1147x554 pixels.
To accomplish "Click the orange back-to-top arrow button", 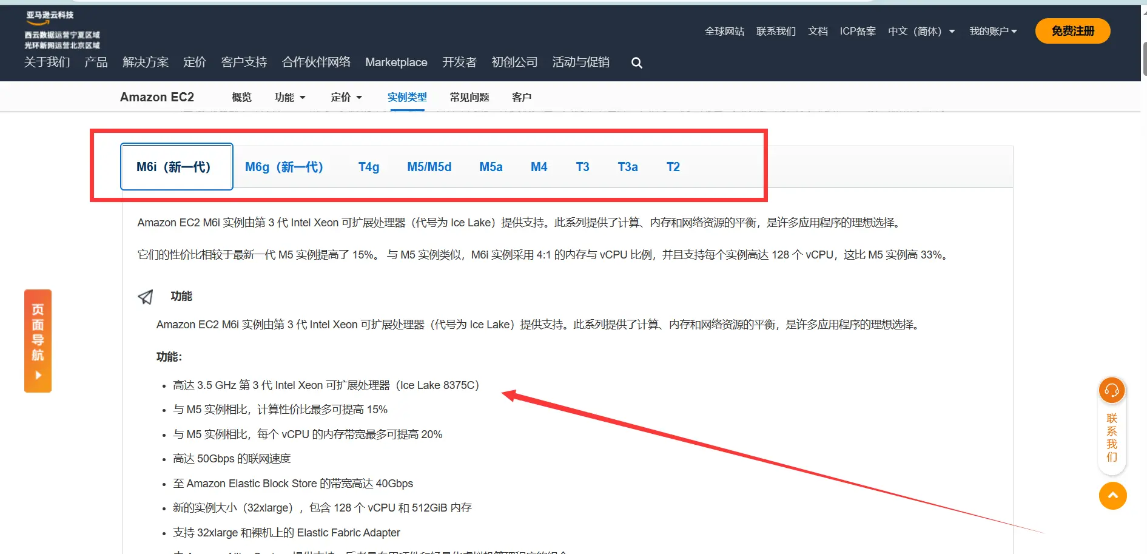I will pos(1112,496).
